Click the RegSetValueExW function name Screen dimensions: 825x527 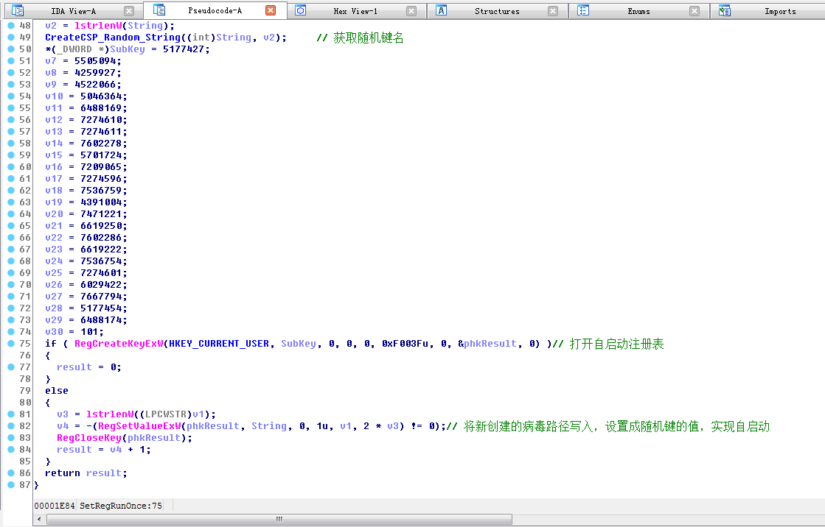pyautogui.click(x=139, y=426)
